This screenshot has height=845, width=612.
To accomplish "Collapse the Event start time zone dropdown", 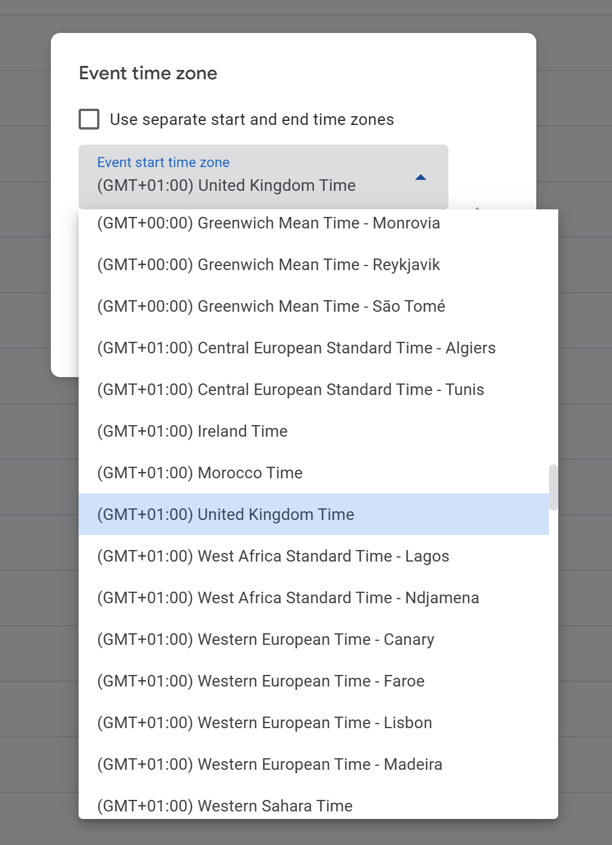I will (x=263, y=176).
